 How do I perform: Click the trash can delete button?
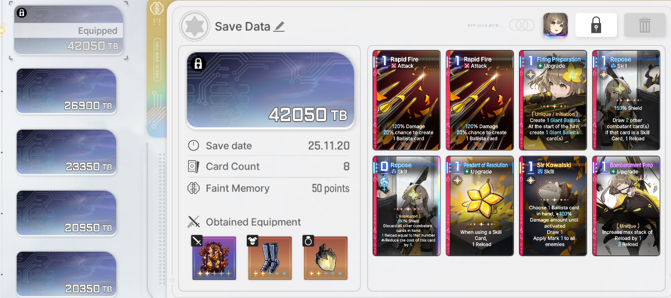click(x=645, y=25)
